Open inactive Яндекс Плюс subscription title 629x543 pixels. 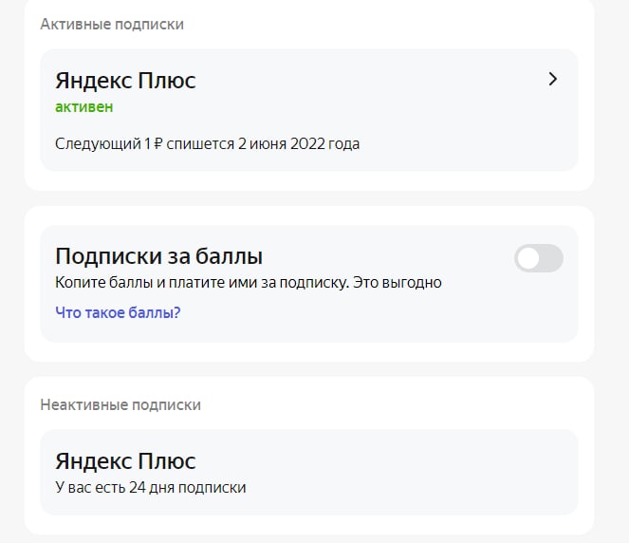[x=125, y=462]
